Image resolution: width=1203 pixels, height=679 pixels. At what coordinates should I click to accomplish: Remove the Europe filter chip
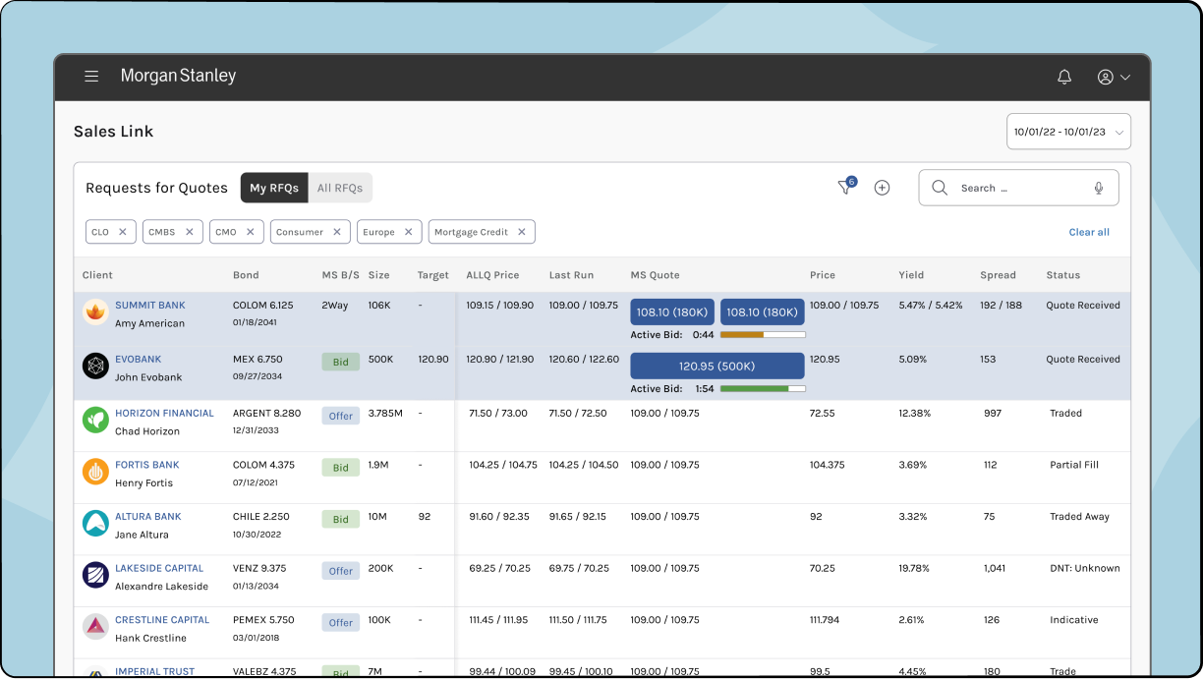[408, 232]
